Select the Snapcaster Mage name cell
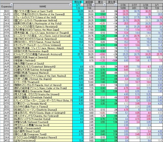Image resolution: width=163 pixels, height=142 pixels. pyautogui.click(x=43, y=91)
